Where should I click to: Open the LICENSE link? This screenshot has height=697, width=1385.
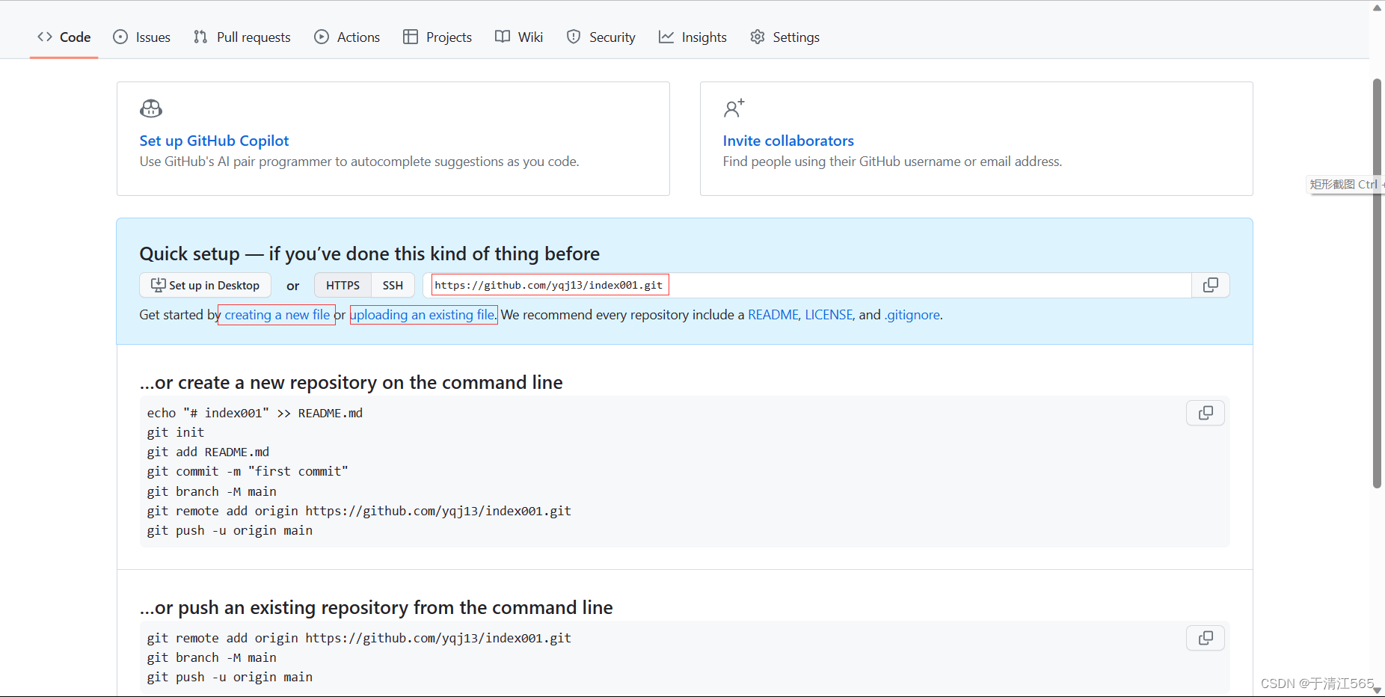[829, 315]
